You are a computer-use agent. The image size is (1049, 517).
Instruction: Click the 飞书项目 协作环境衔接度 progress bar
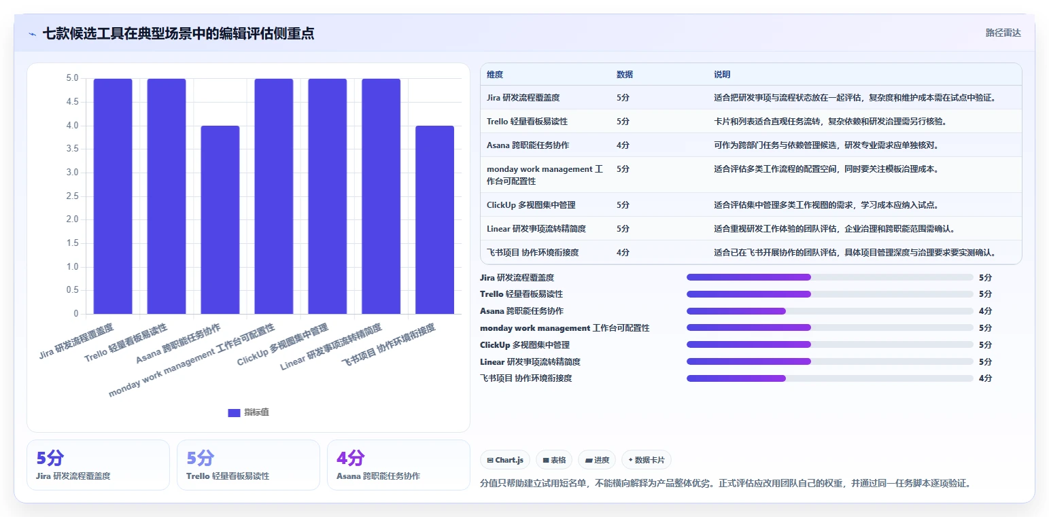[x=830, y=378]
